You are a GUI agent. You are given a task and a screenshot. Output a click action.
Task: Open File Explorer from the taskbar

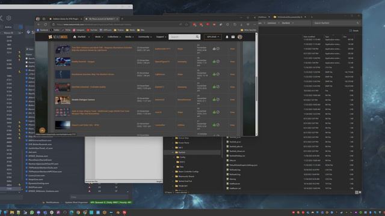click(x=12, y=212)
